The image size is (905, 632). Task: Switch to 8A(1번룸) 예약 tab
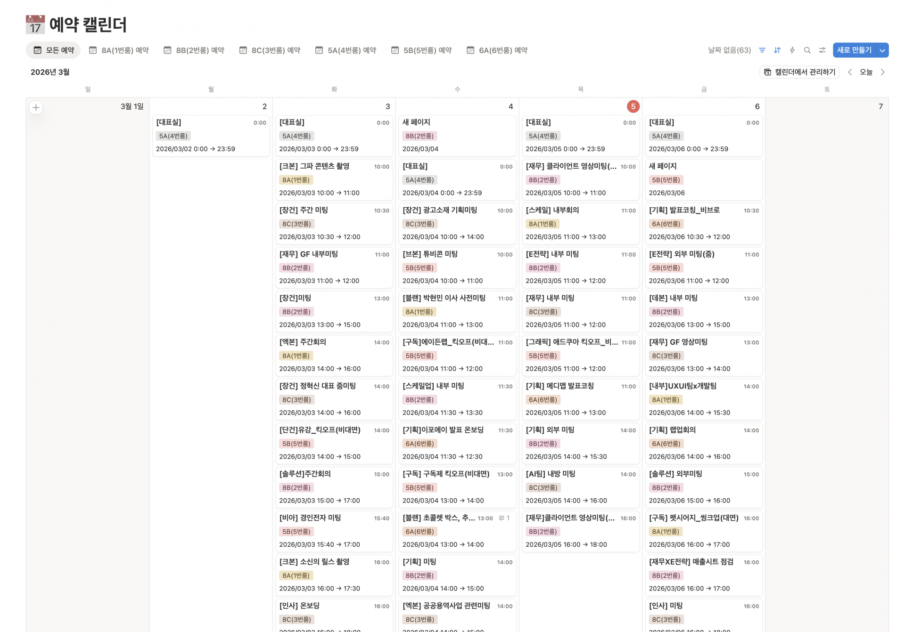point(119,50)
